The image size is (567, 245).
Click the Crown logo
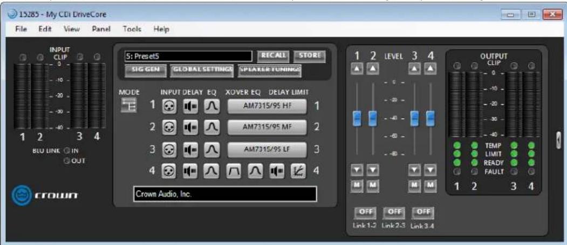[44, 195]
